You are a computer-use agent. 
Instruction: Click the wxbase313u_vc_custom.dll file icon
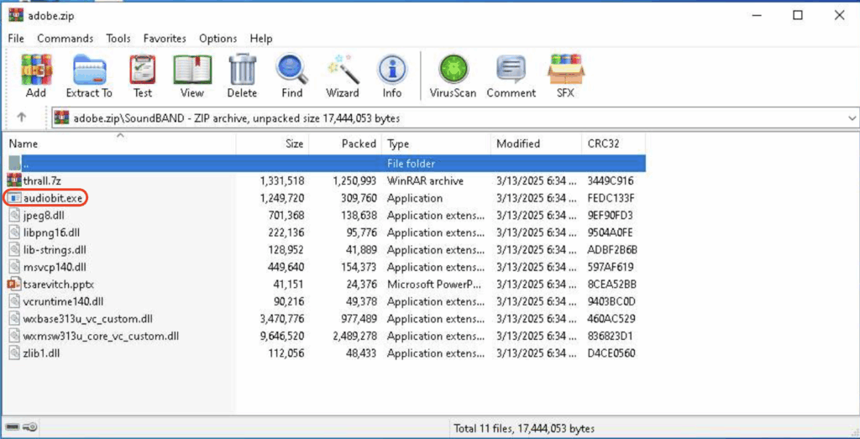coord(14,319)
